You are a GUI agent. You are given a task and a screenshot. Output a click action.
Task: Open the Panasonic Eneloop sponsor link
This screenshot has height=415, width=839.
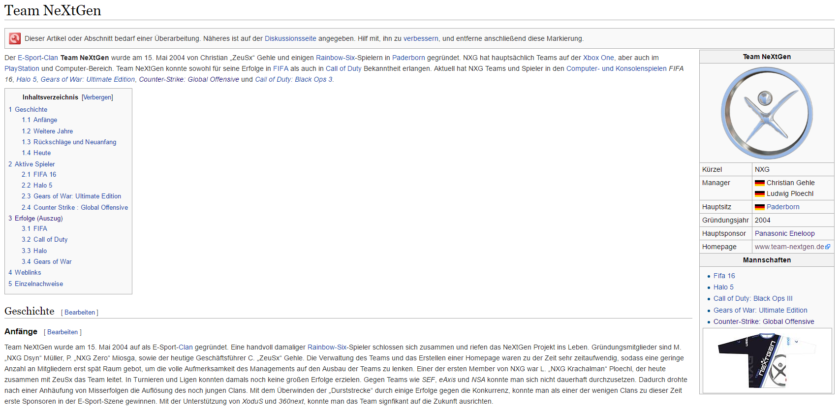[785, 233]
